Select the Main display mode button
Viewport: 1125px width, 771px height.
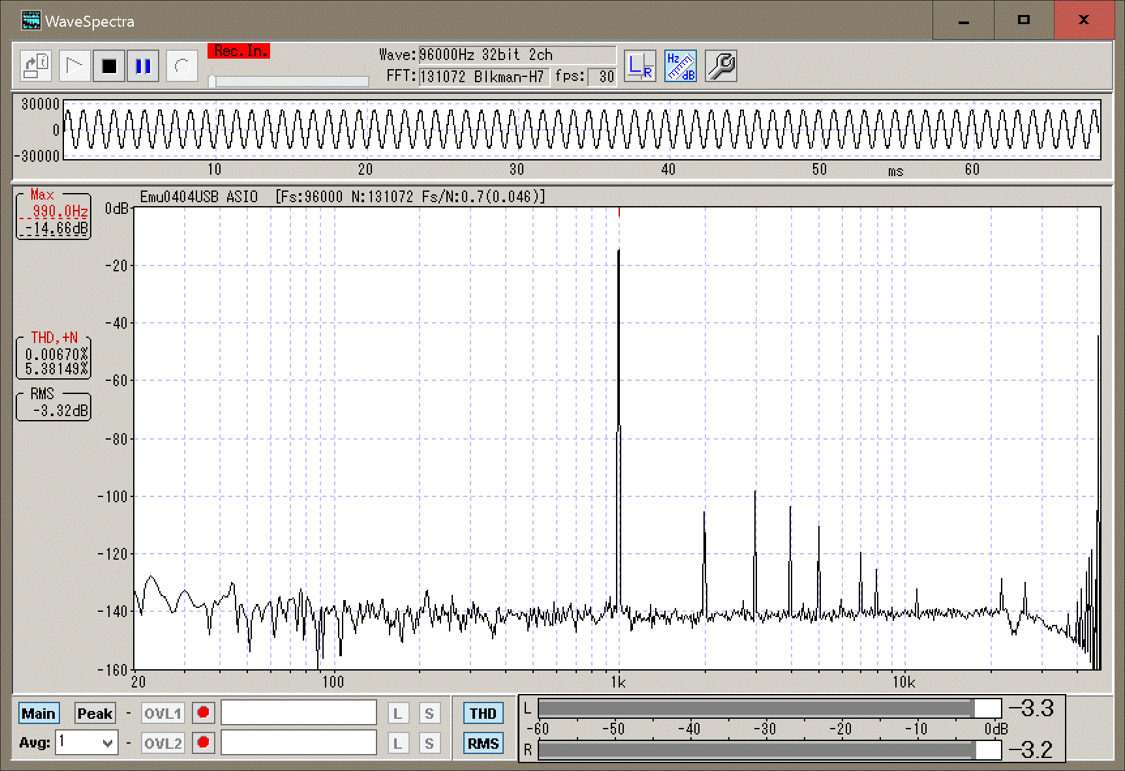[39, 714]
